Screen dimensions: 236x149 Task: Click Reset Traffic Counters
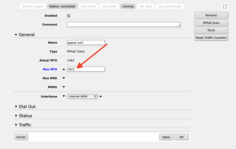pos(211,38)
